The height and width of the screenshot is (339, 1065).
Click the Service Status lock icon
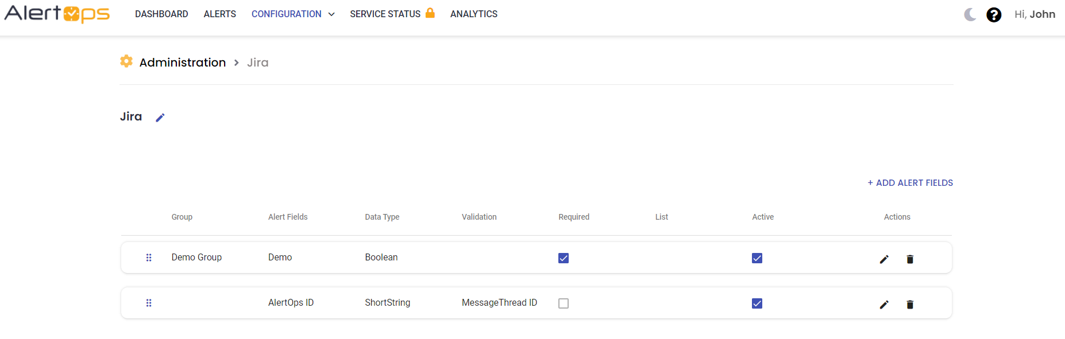click(x=430, y=13)
